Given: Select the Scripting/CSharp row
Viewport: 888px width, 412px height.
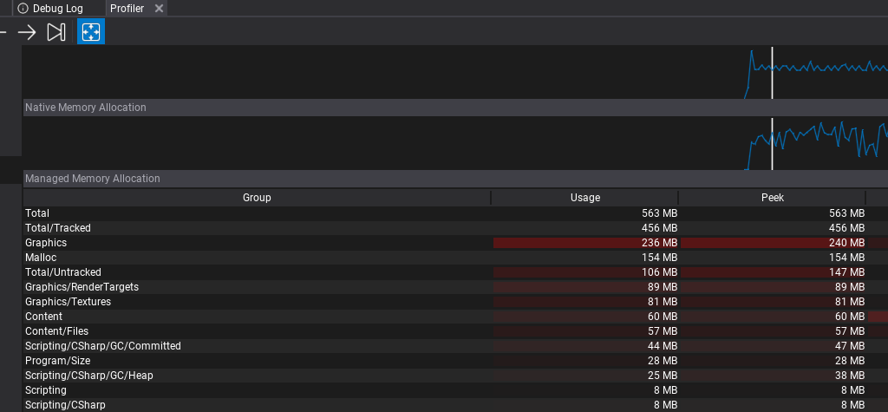Looking at the screenshot, I should click(x=455, y=405).
